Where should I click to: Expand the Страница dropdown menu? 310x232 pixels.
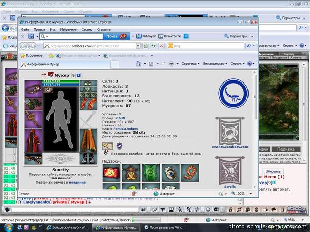tap(191, 64)
